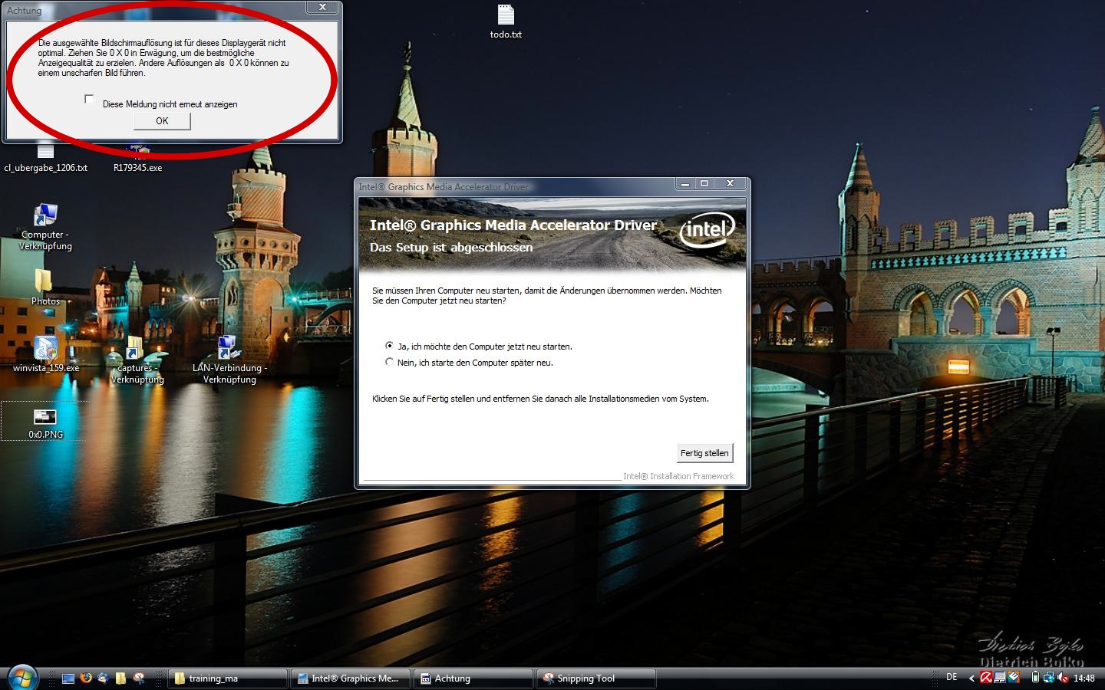Select the Photos folder on the desktop
The image size is (1105, 690).
coord(45,287)
